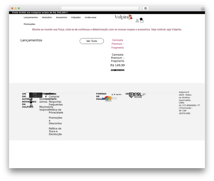Click the Vulpinis logo
Screen dimensions: 214x181
coord(124,17)
